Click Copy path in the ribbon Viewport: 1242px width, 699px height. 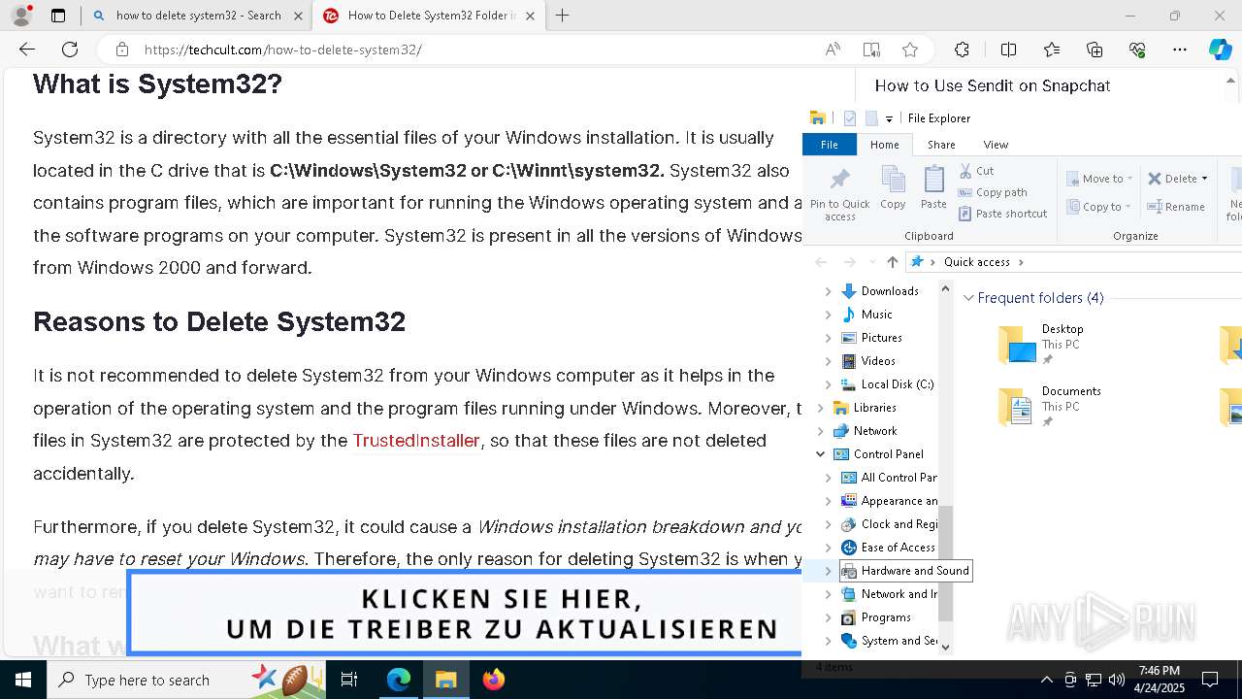pos(993,192)
